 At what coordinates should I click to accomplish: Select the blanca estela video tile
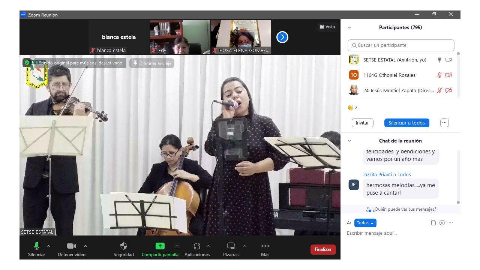click(119, 37)
